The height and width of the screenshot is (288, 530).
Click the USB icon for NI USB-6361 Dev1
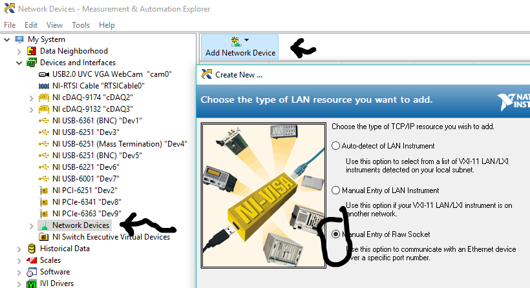(43, 121)
